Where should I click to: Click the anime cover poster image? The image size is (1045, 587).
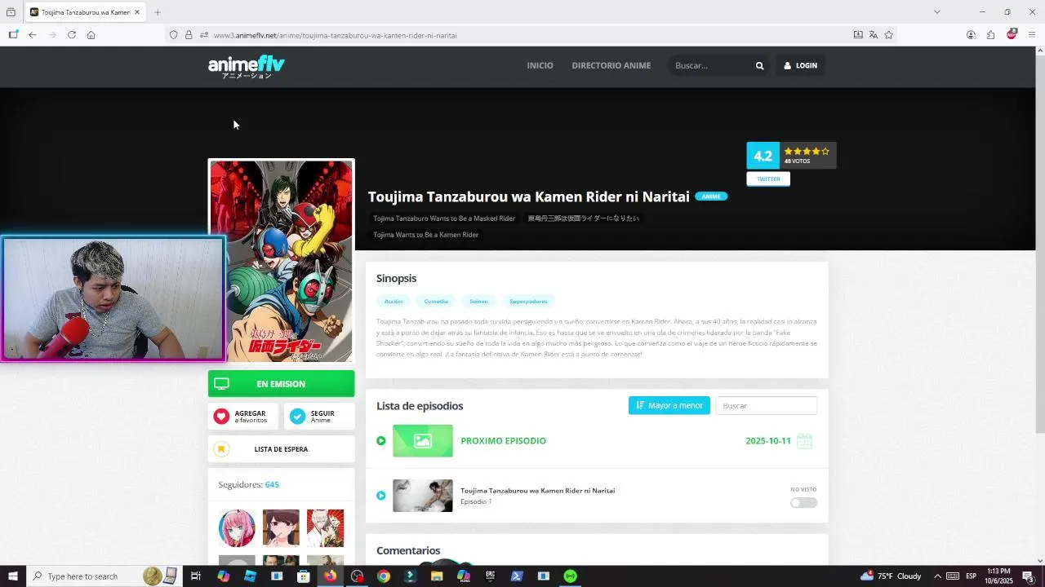click(x=282, y=261)
